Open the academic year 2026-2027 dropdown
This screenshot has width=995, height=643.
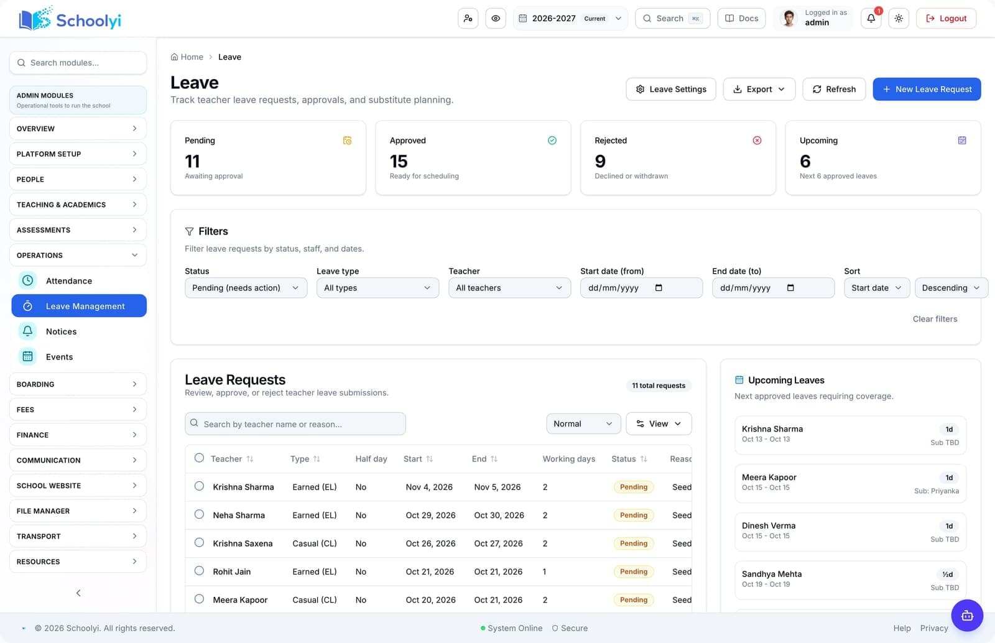click(570, 19)
